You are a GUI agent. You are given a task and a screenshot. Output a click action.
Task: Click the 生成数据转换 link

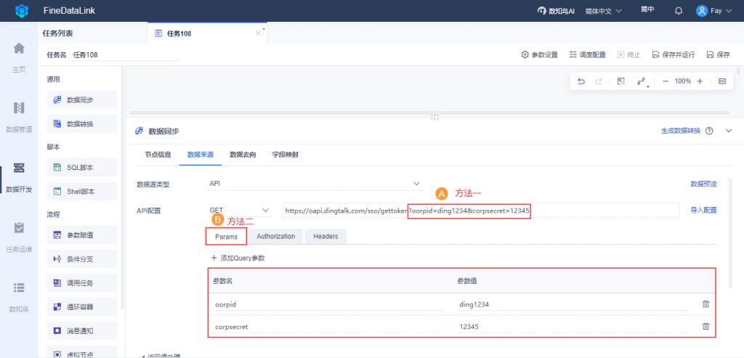click(x=680, y=131)
